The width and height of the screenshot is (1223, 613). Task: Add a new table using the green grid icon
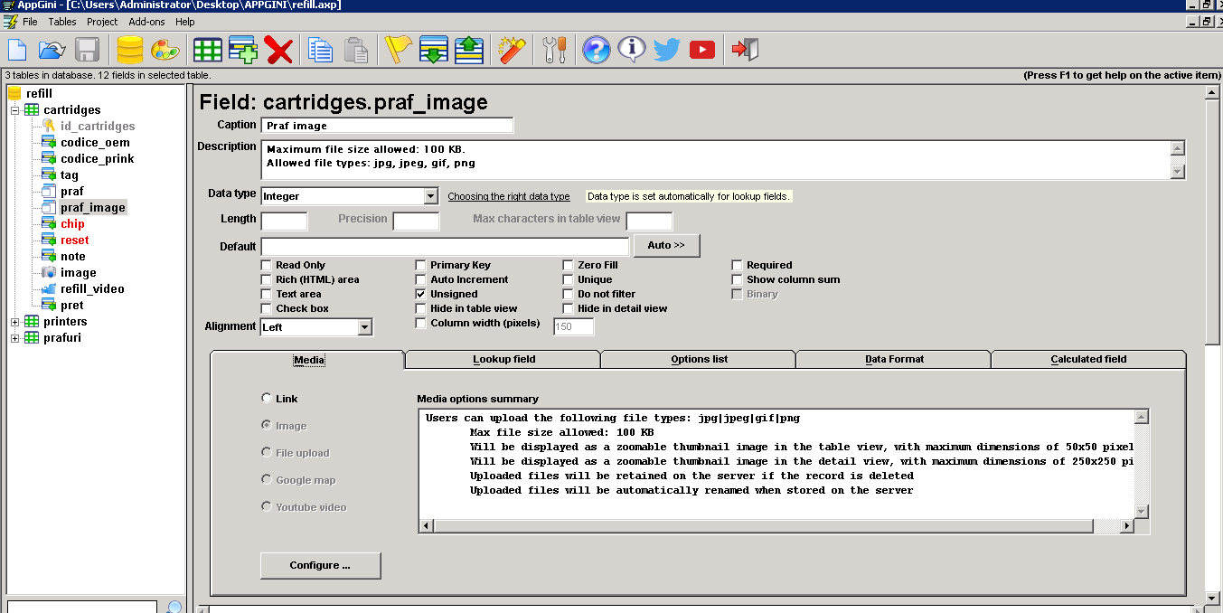tap(208, 49)
